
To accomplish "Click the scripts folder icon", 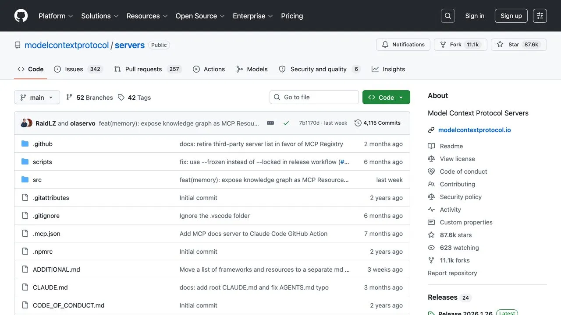I will click(x=25, y=162).
